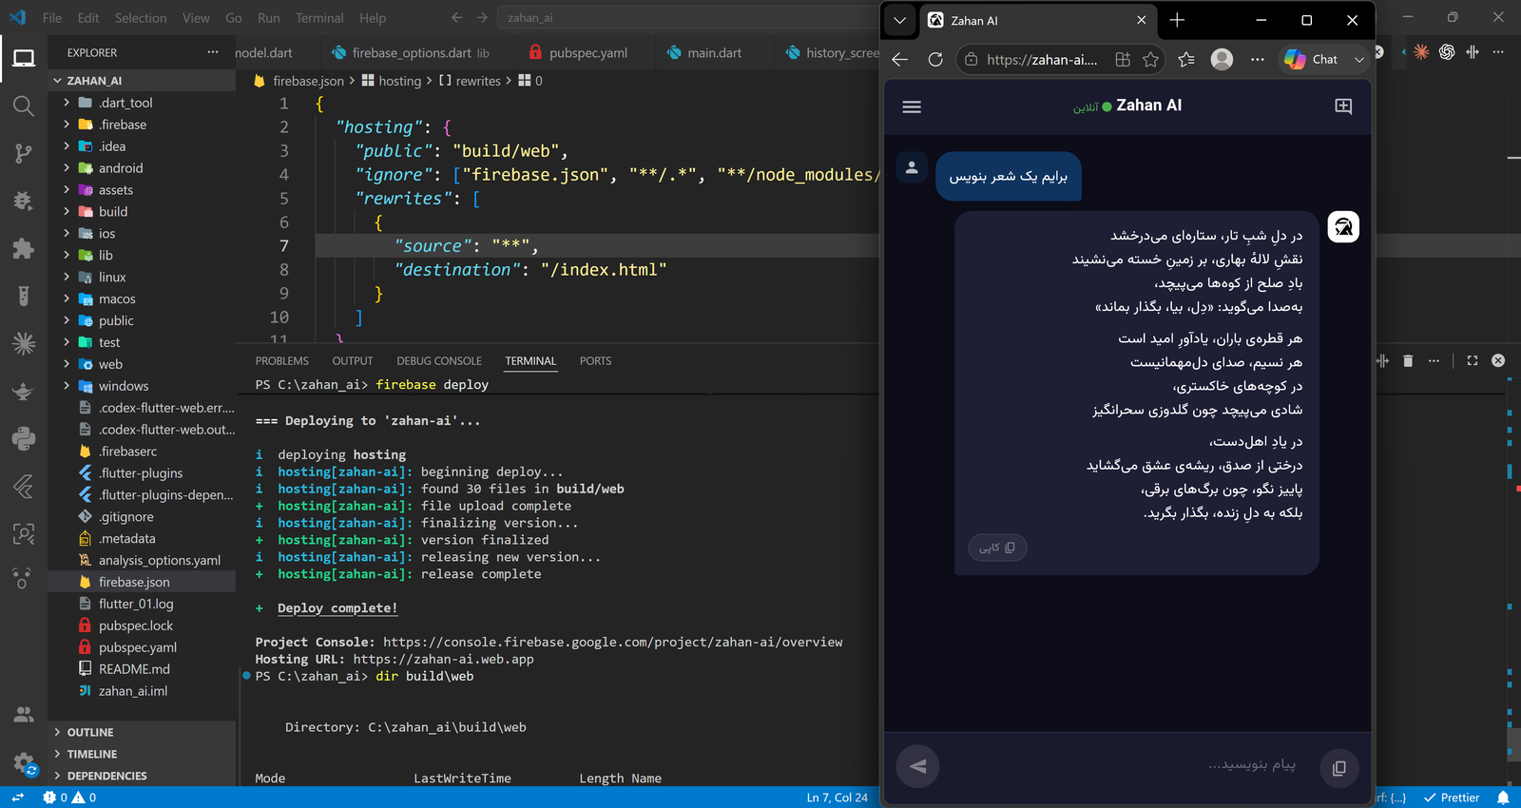This screenshot has height=808, width=1521.
Task: Kill terminal with the trash icon
Action: (x=1408, y=360)
